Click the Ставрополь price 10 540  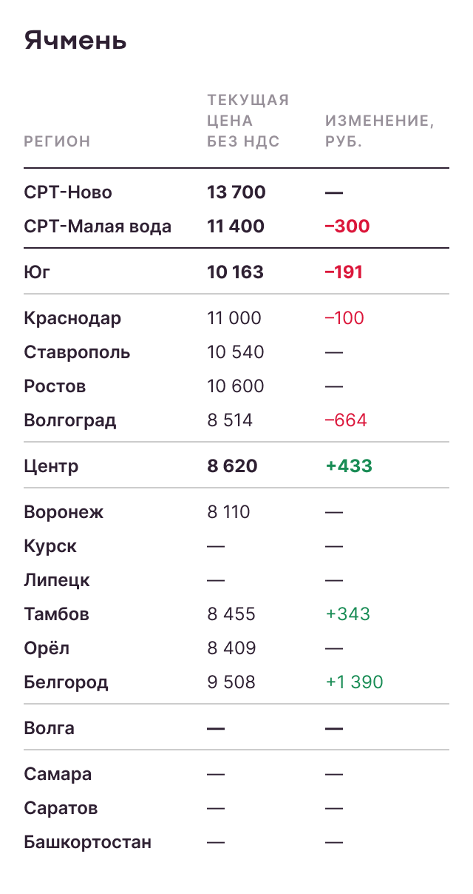[x=236, y=352]
